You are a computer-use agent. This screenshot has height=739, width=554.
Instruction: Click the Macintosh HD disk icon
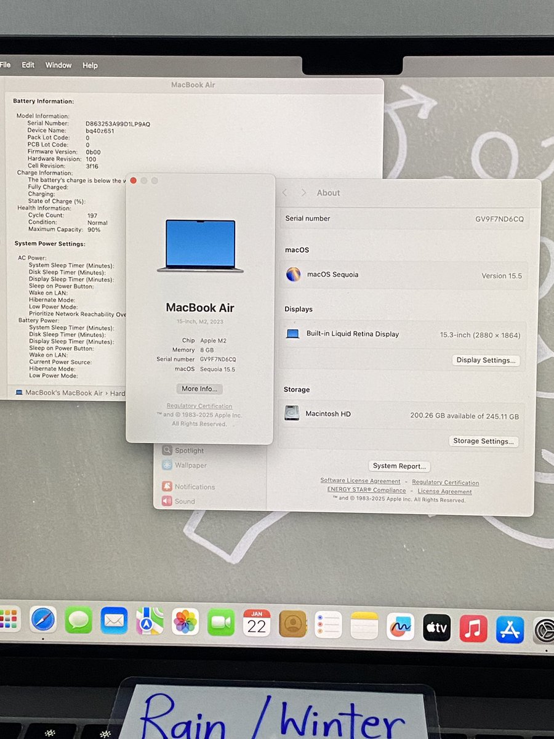[292, 413]
